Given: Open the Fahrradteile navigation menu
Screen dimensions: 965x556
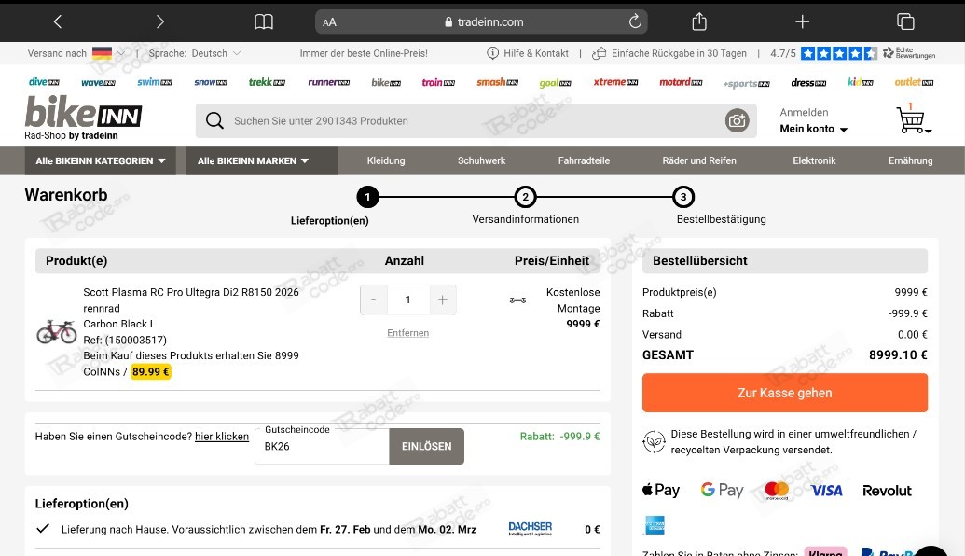Looking at the screenshot, I should 584,160.
